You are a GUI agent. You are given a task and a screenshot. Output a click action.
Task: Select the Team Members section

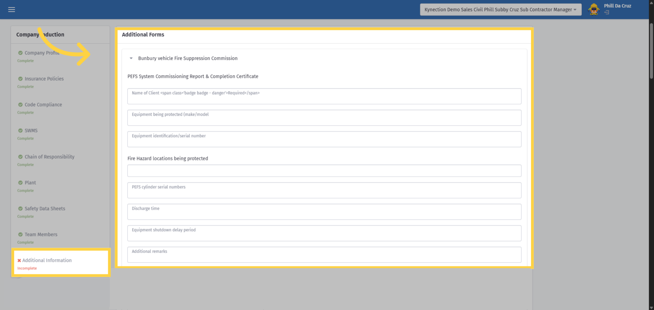pos(41,234)
